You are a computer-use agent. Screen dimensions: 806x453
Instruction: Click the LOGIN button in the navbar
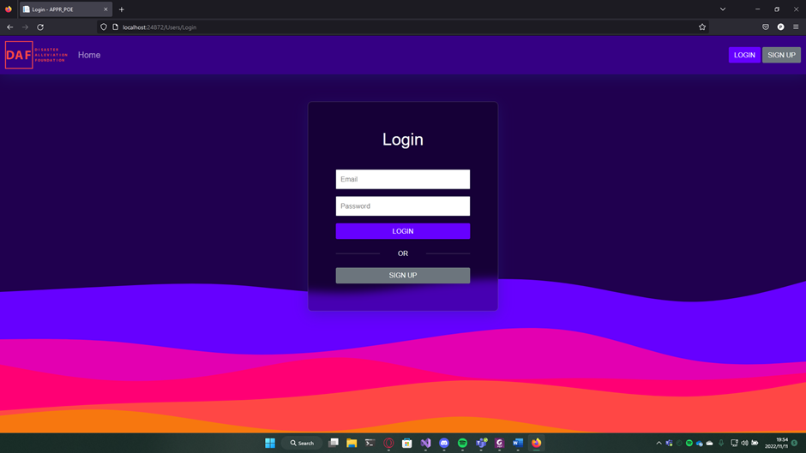[x=743, y=55]
